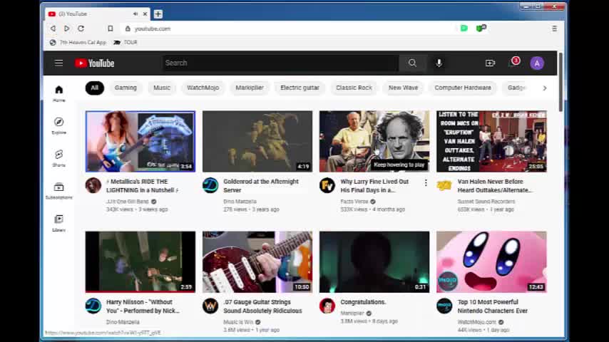Close the YouTube browser tab

pos(145,14)
